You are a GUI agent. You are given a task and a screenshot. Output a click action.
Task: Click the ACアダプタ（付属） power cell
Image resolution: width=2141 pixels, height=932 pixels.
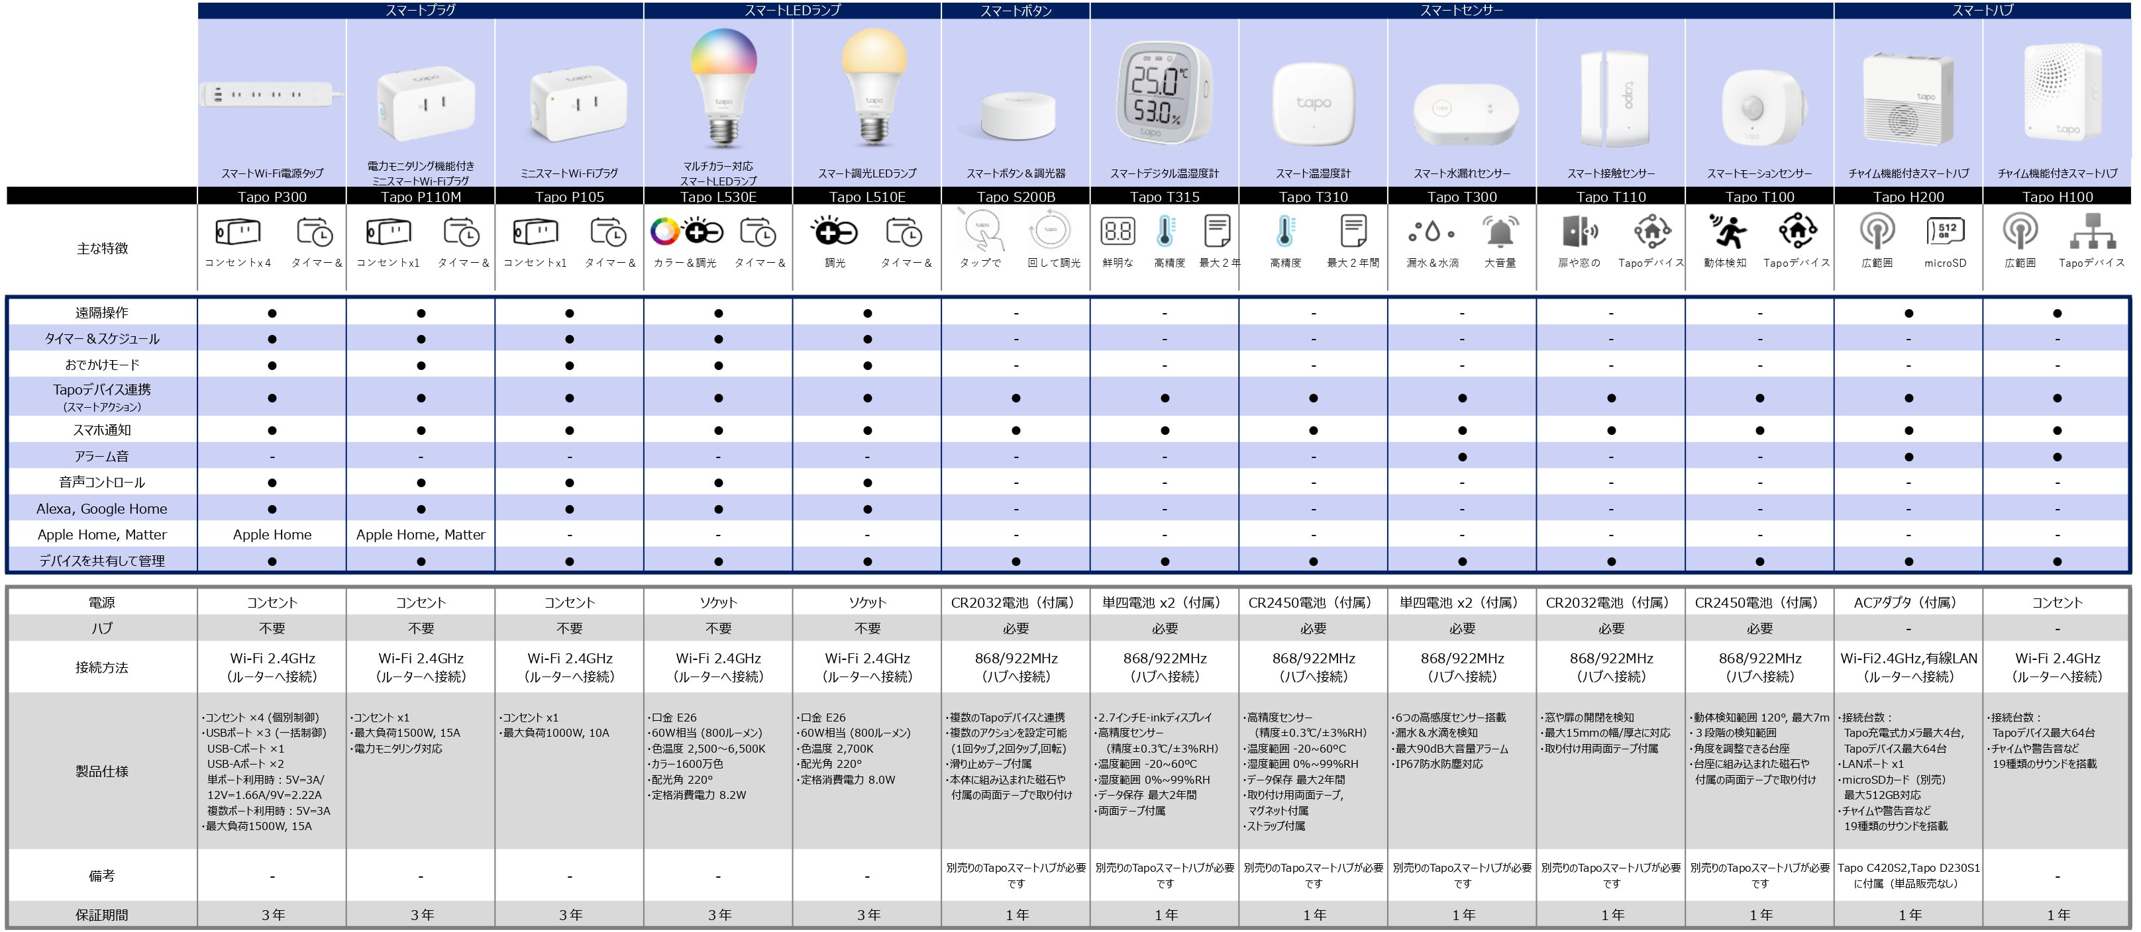tap(1908, 602)
